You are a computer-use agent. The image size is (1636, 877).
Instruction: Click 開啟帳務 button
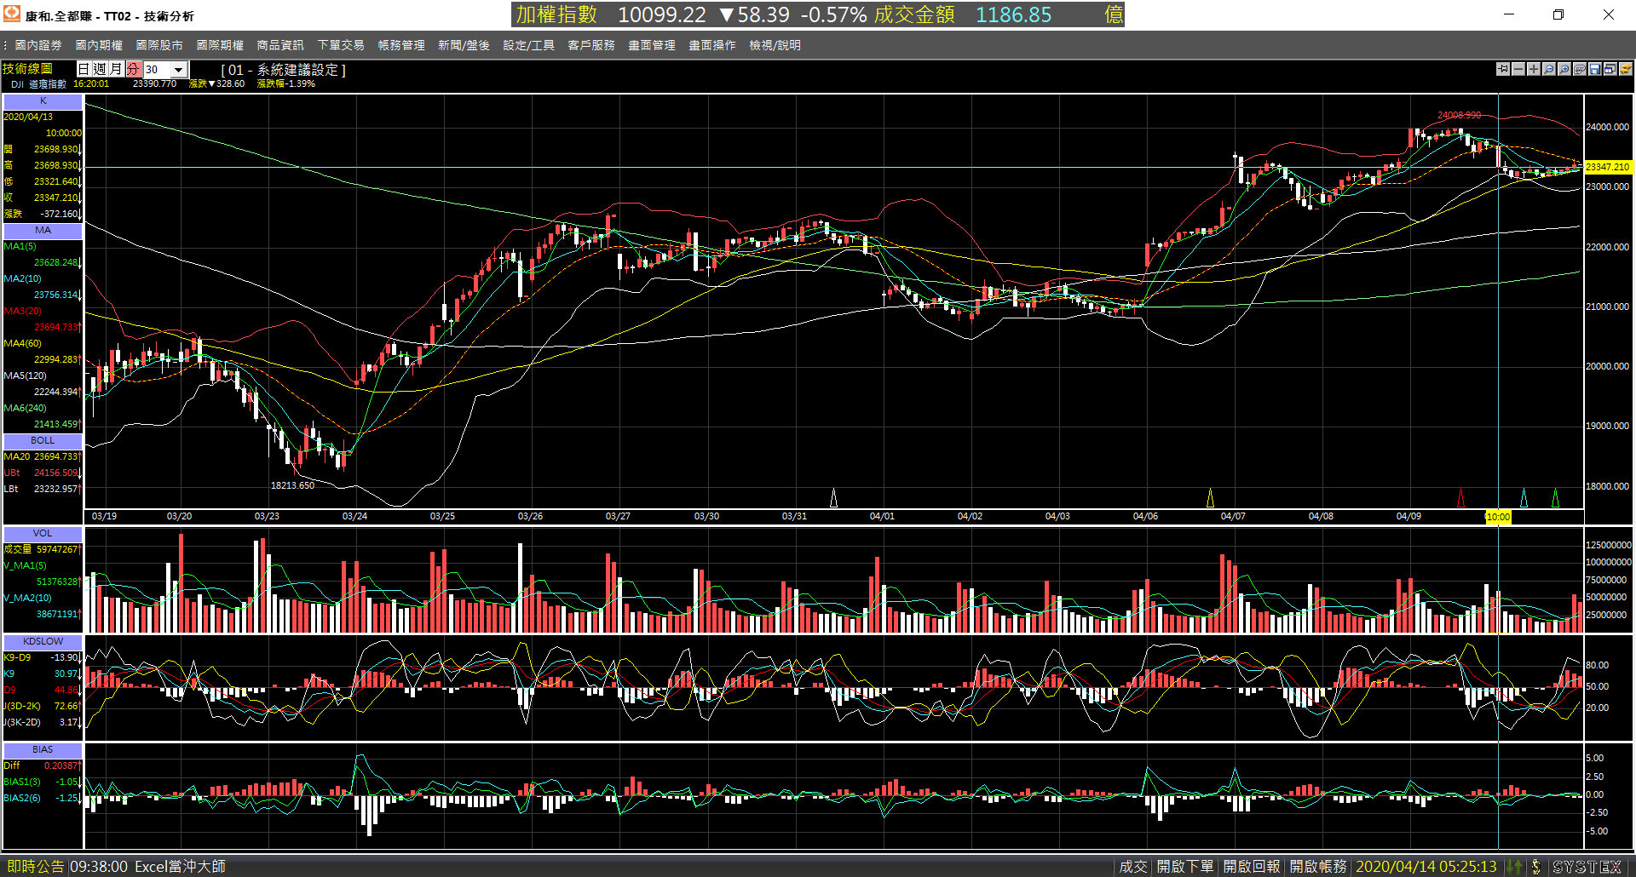(1318, 867)
